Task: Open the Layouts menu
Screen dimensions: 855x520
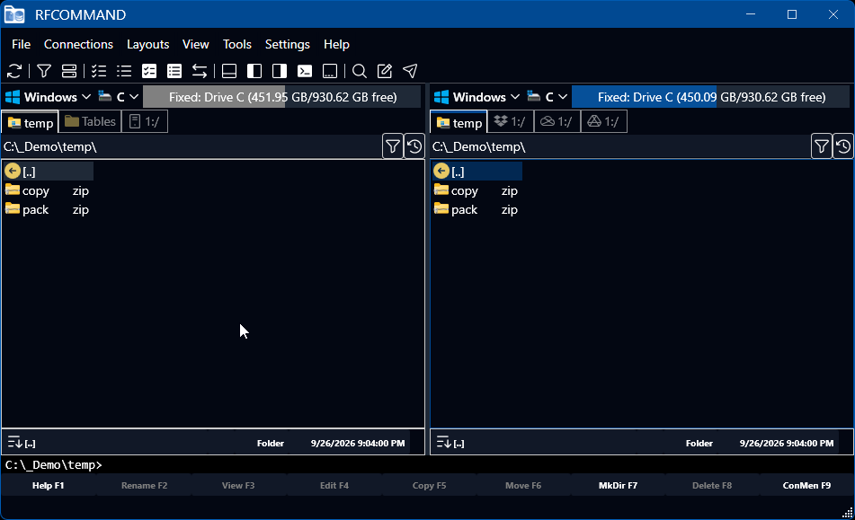Action: tap(147, 44)
